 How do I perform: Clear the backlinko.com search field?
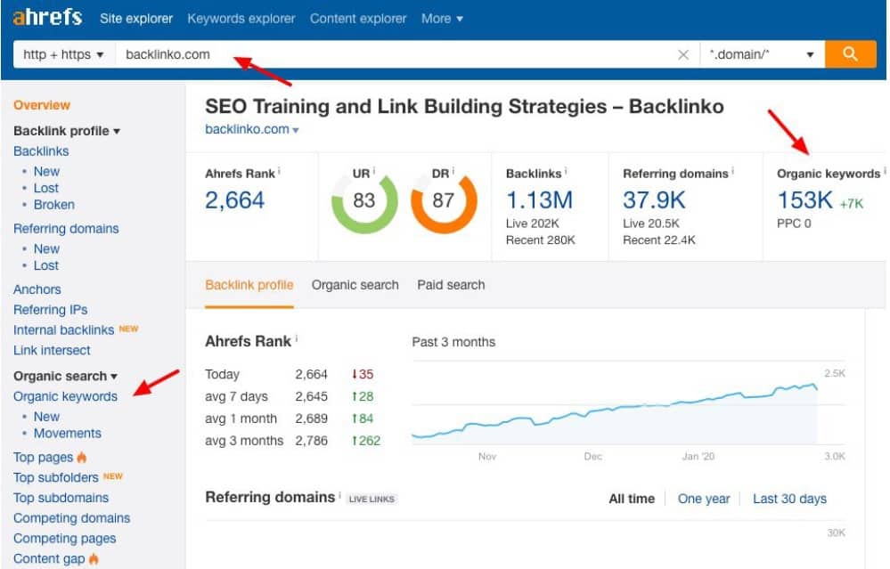pyautogui.click(x=683, y=54)
